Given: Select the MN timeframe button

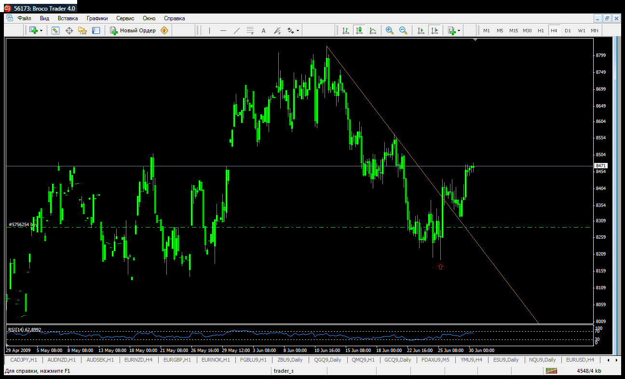Looking at the screenshot, I should [595, 30].
